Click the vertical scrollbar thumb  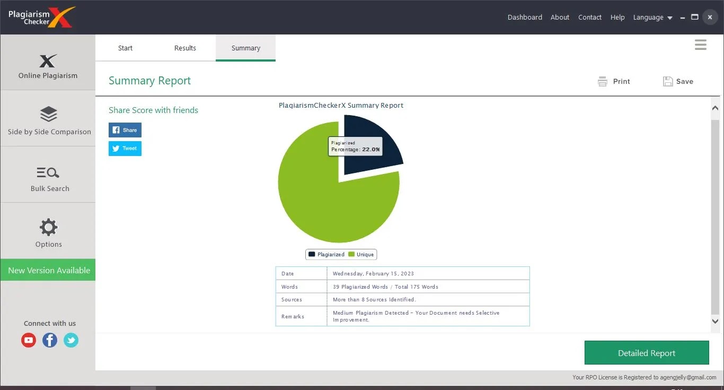point(715,216)
